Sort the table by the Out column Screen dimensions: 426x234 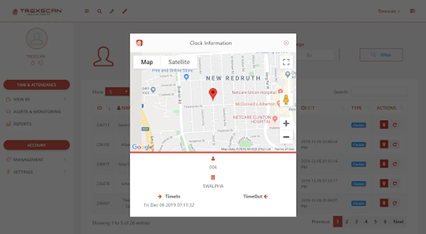point(323,108)
